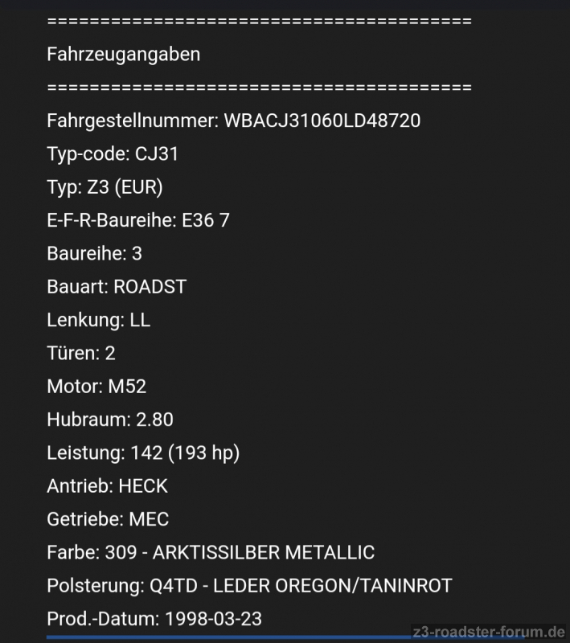Click the Baureihe: 3 line
Image resolution: width=570 pixels, height=643 pixels.
click(94, 253)
